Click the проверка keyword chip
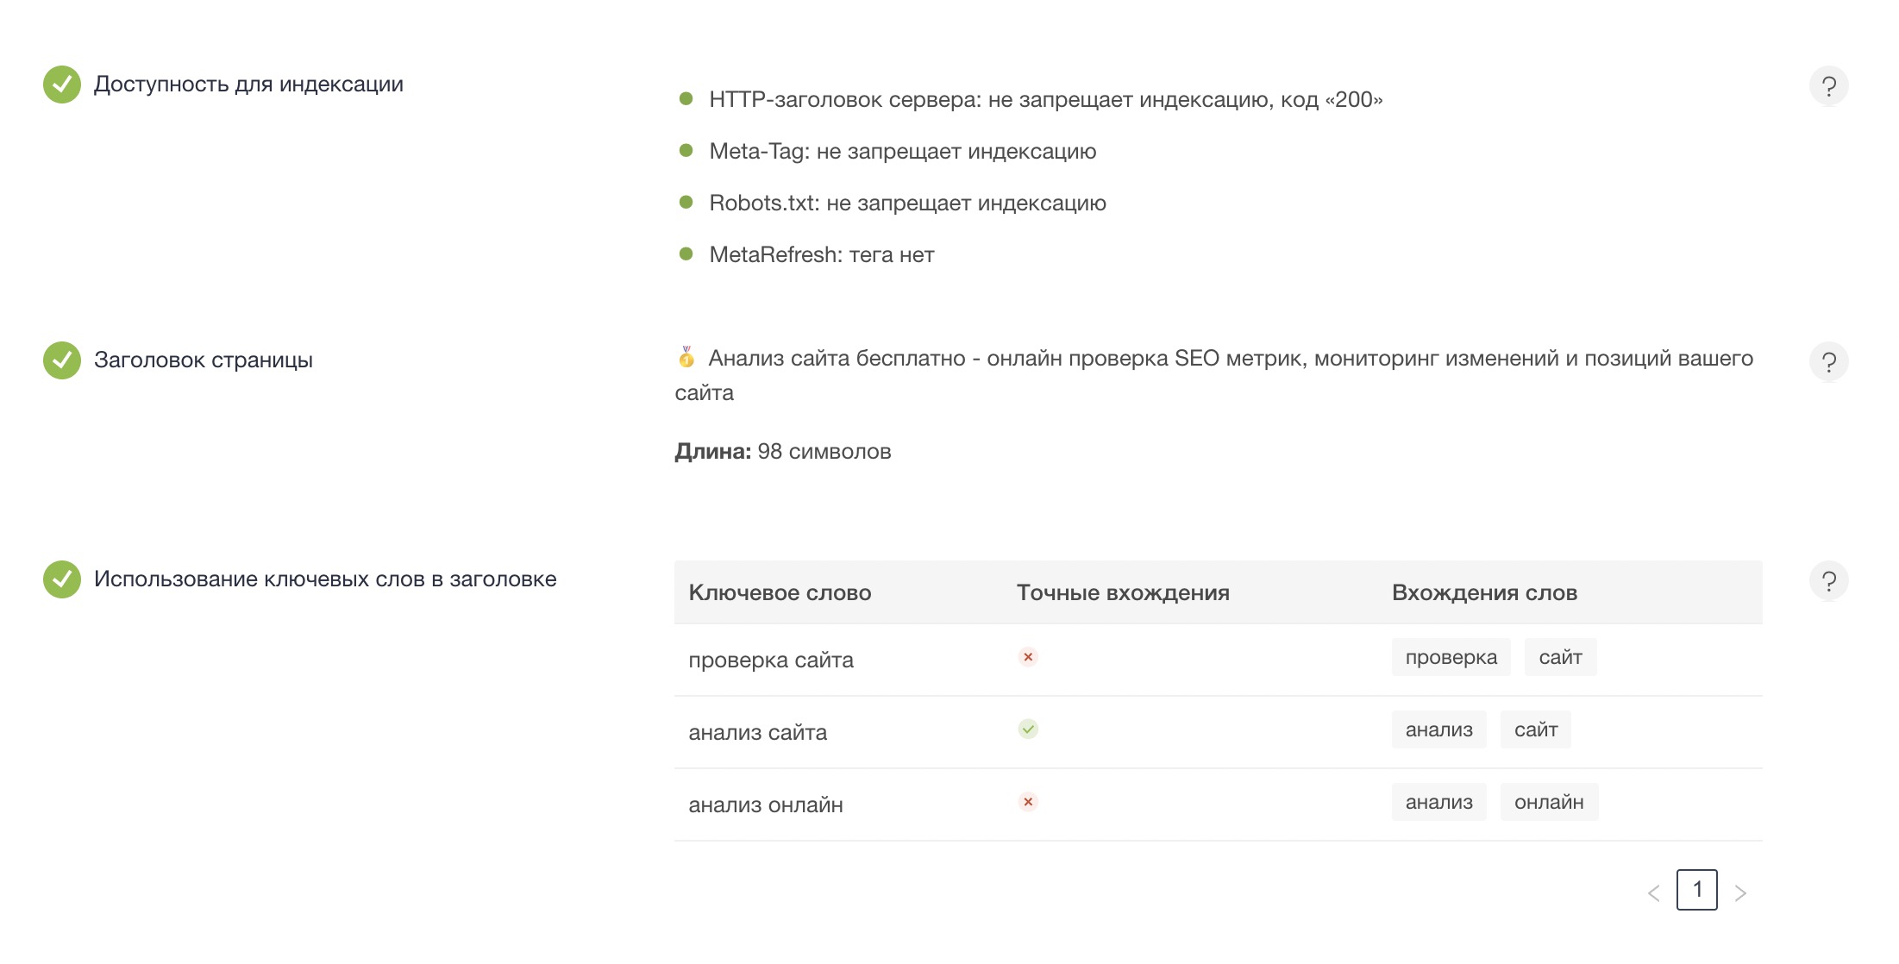The width and height of the screenshot is (1899, 964). 1451,657
